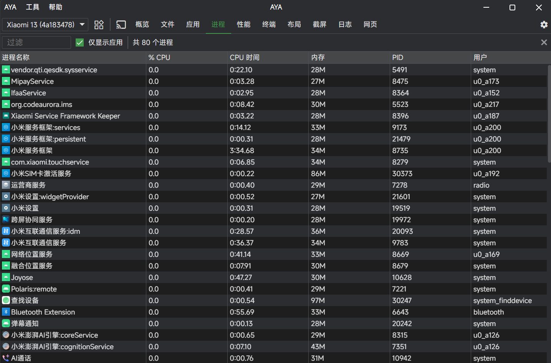This screenshot has height=363, width=551.
Task: Click the screen mirroring cast icon
Action: click(121, 25)
